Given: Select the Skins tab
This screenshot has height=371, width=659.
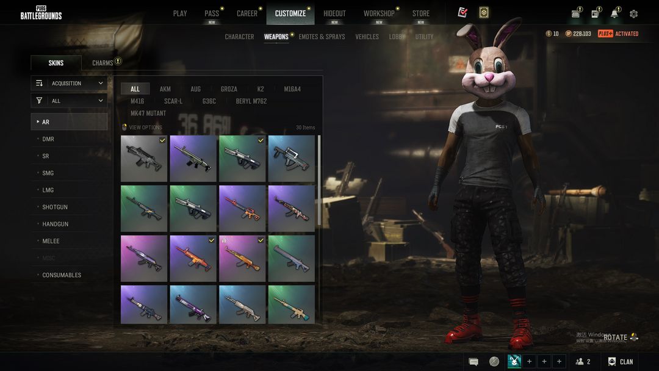Looking at the screenshot, I should tap(56, 63).
